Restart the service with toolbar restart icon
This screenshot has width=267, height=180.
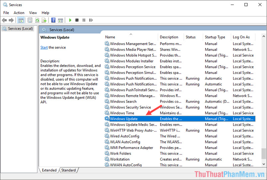click(91, 20)
